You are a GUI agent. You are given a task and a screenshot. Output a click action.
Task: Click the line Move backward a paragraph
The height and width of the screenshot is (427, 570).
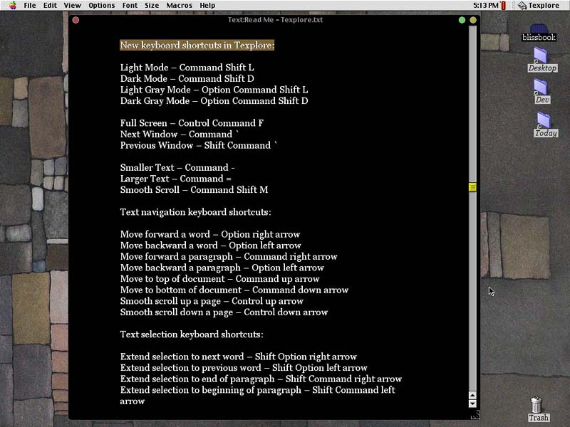pyautogui.click(x=222, y=268)
